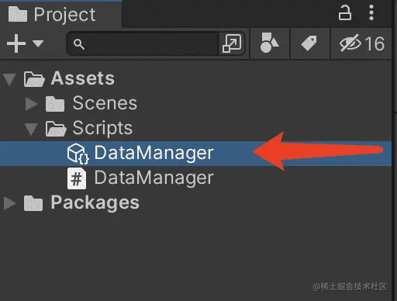
Task: Toggle hidden packages visibility eye icon
Action: (350, 43)
